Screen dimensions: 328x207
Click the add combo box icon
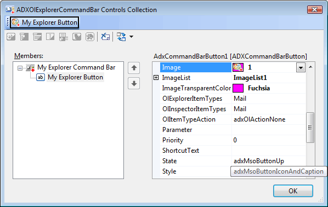tap(64, 37)
